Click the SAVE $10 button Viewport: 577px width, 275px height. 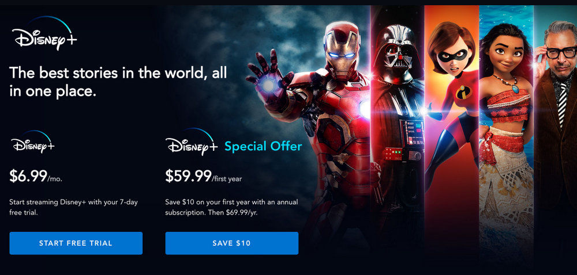coord(232,243)
